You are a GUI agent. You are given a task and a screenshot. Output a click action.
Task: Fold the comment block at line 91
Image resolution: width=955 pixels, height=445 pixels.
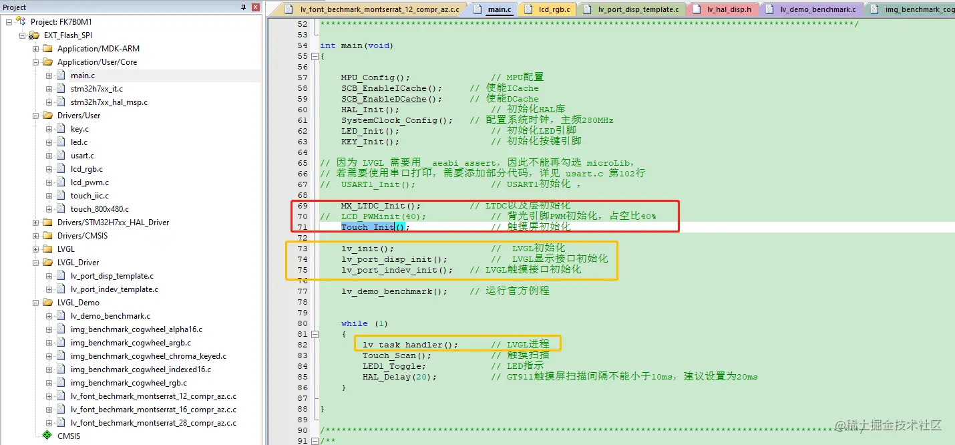[x=315, y=441]
